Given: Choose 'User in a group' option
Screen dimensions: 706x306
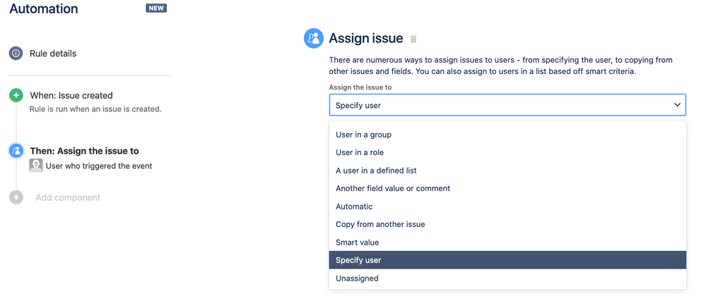Looking at the screenshot, I should (363, 135).
